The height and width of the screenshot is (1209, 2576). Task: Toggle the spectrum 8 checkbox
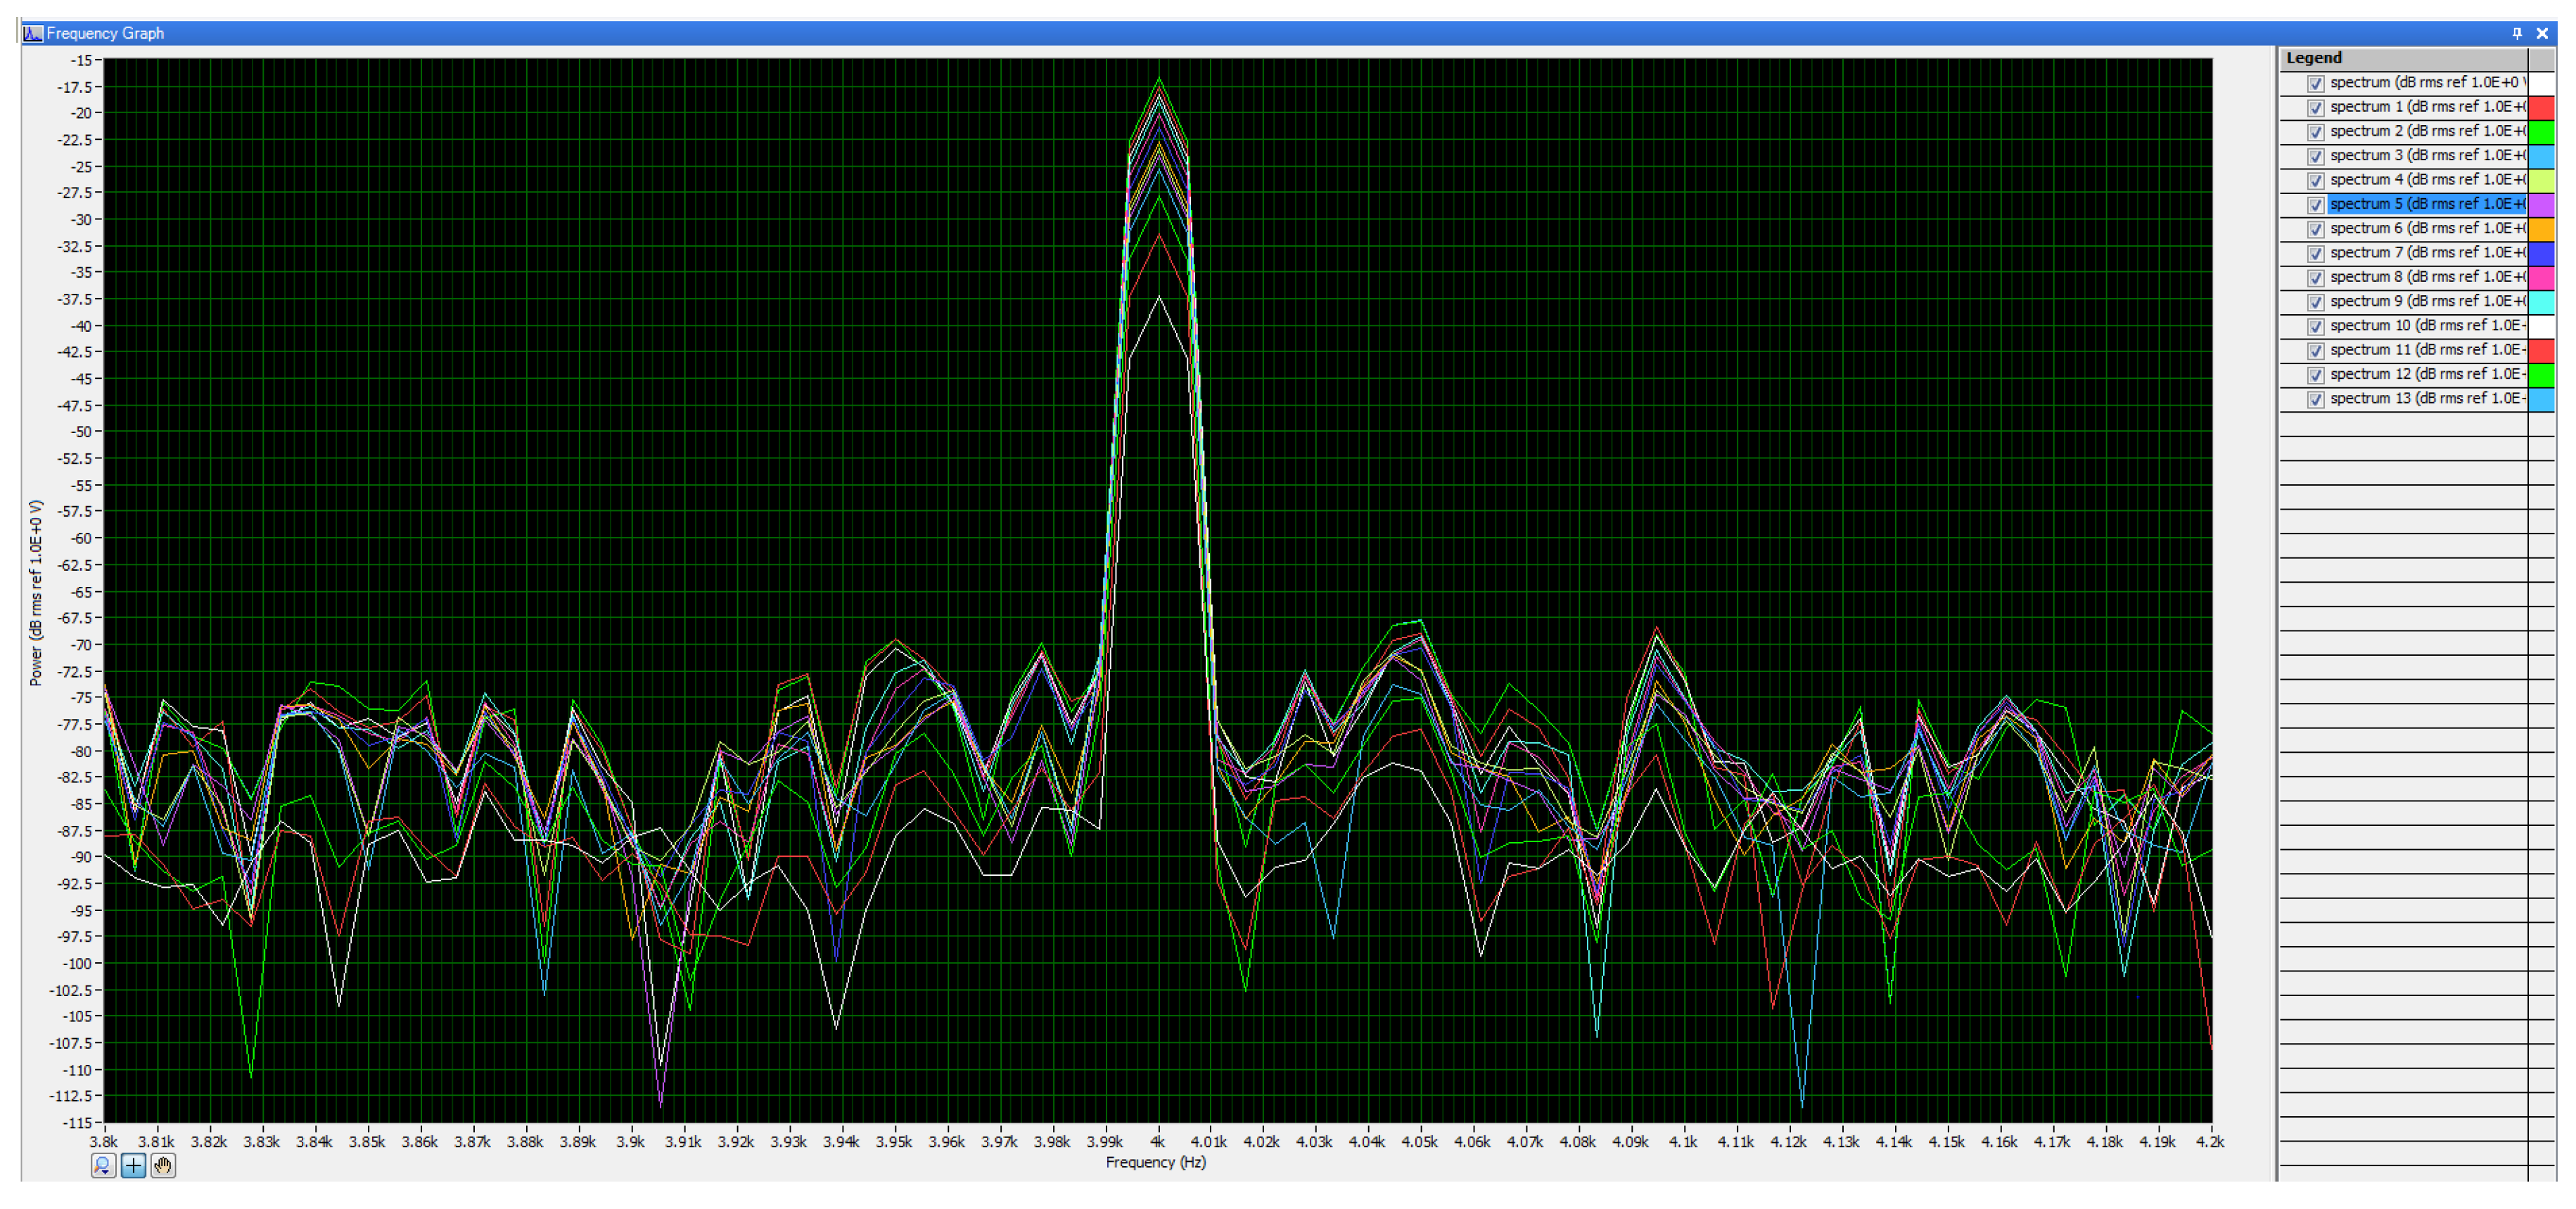[2315, 278]
